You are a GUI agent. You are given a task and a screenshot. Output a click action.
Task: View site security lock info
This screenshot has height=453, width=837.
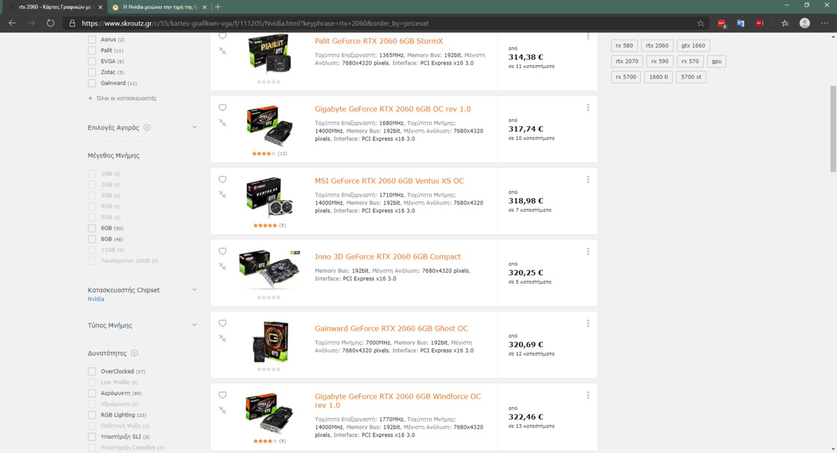(73, 23)
